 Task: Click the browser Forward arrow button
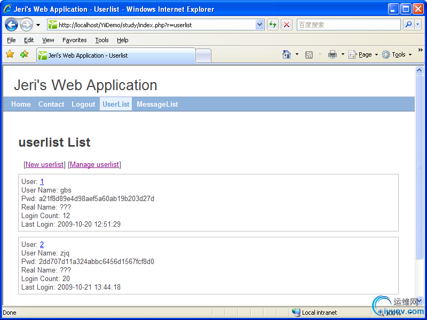(x=26, y=25)
